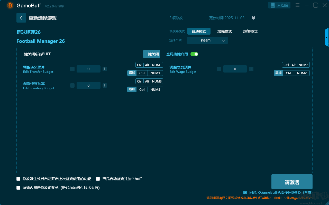
Task: Open the hamburger menu in title bar
Action: [x=297, y=5]
